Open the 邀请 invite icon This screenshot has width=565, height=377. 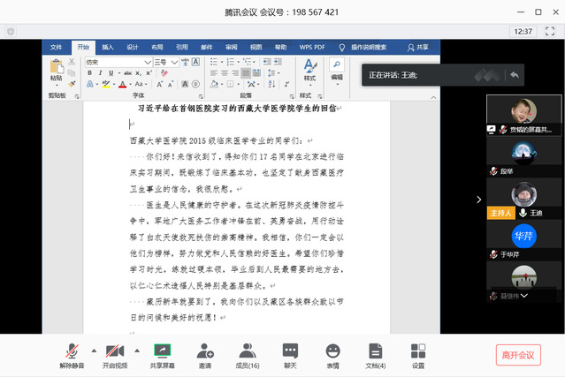tap(204, 351)
